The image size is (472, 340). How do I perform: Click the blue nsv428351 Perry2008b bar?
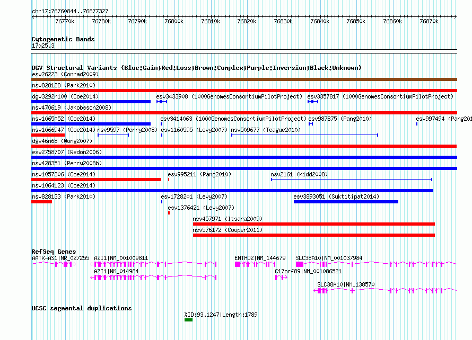[x=244, y=168]
